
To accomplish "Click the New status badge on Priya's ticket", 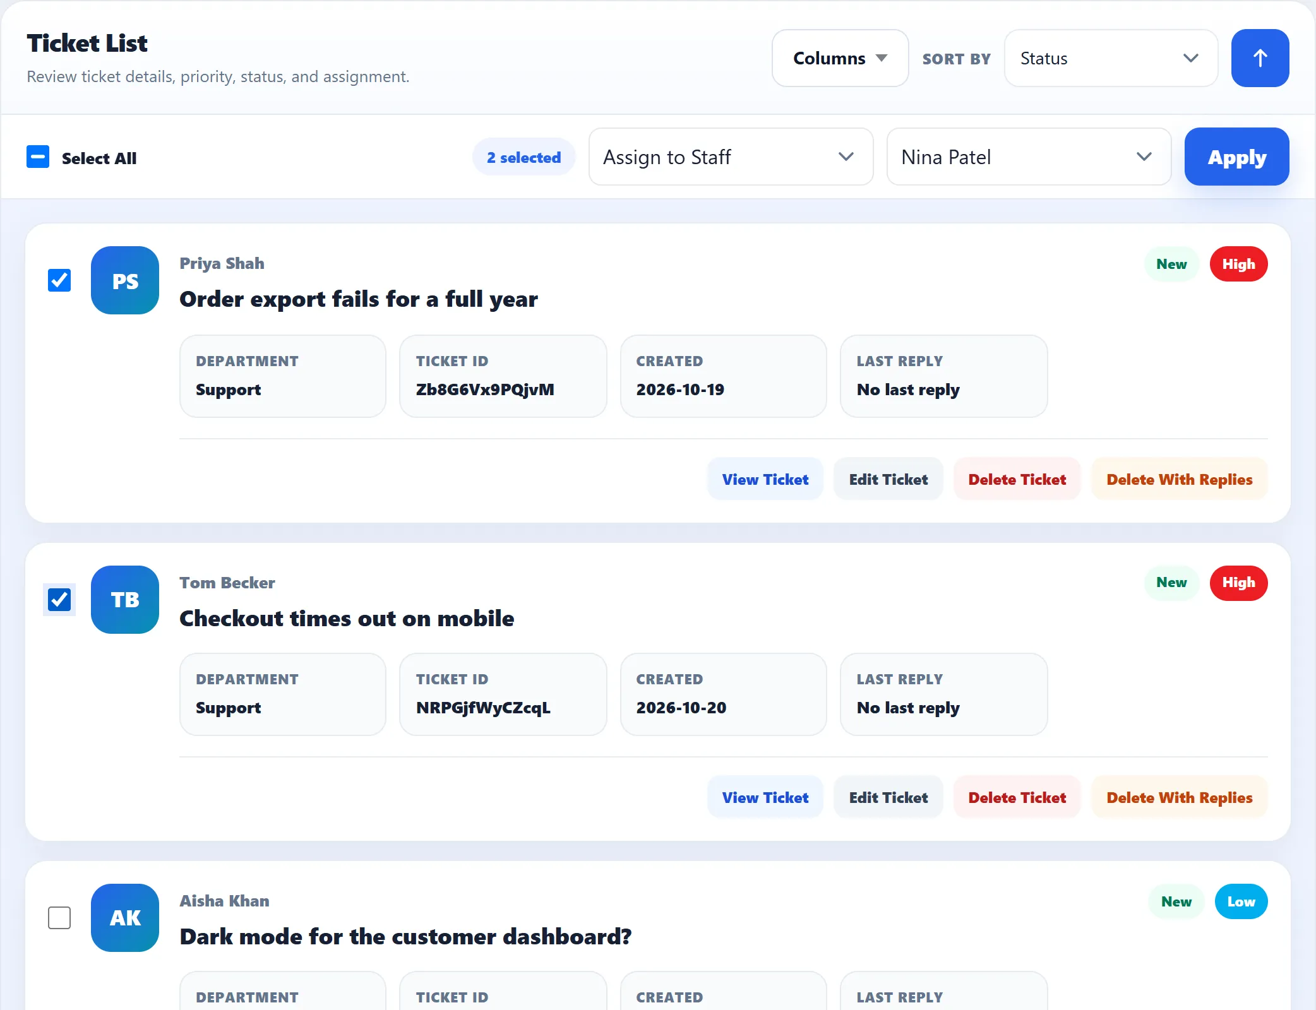I will pos(1171,264).
